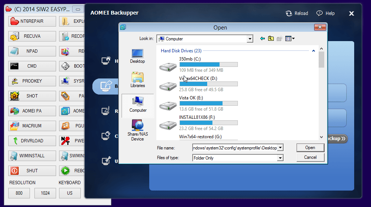Click the red power icon on SHUT
371x207 pixels.
[x=15, y=171]
